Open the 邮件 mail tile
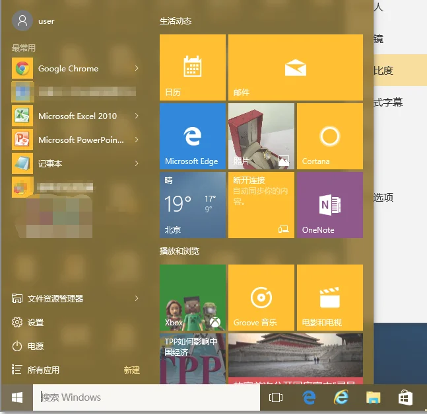Screen dimensions: 427x414 (296, 67)
